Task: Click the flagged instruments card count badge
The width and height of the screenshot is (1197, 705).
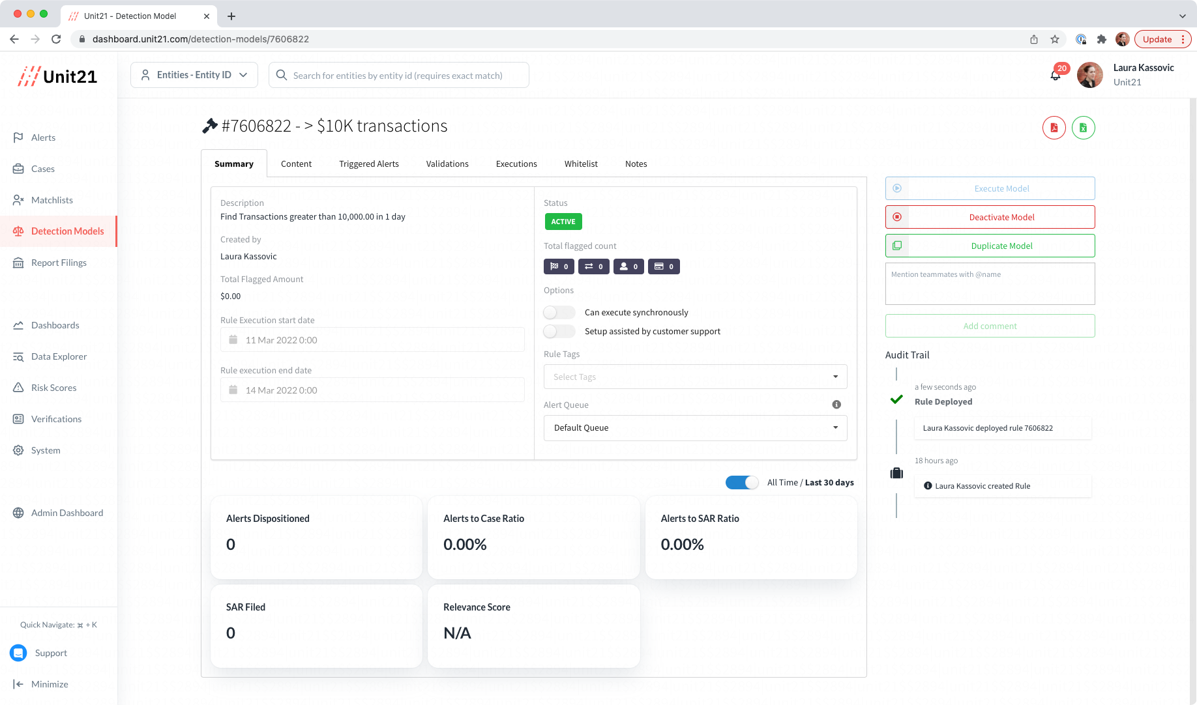Action: tap(664, 266)
